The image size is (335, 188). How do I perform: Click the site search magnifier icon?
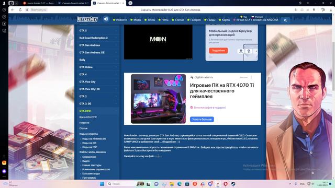pos(285,20)
